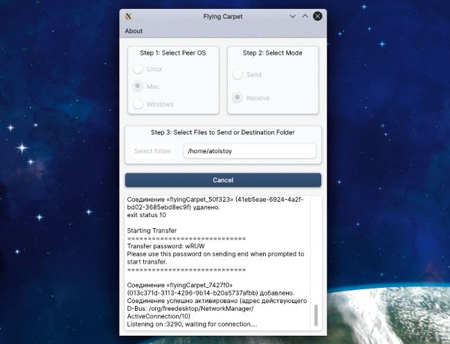Minimize the Flying Carpet window
Image resolution: width=450 pixels, height=344 pixels.
click(x=293, y=16)
